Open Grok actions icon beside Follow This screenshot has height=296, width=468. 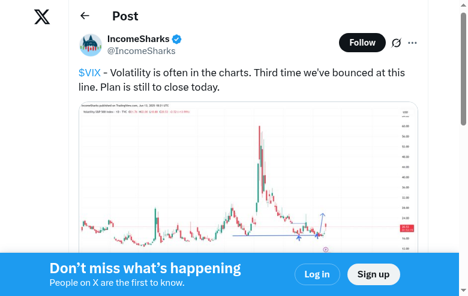click(x=396, y=43)
